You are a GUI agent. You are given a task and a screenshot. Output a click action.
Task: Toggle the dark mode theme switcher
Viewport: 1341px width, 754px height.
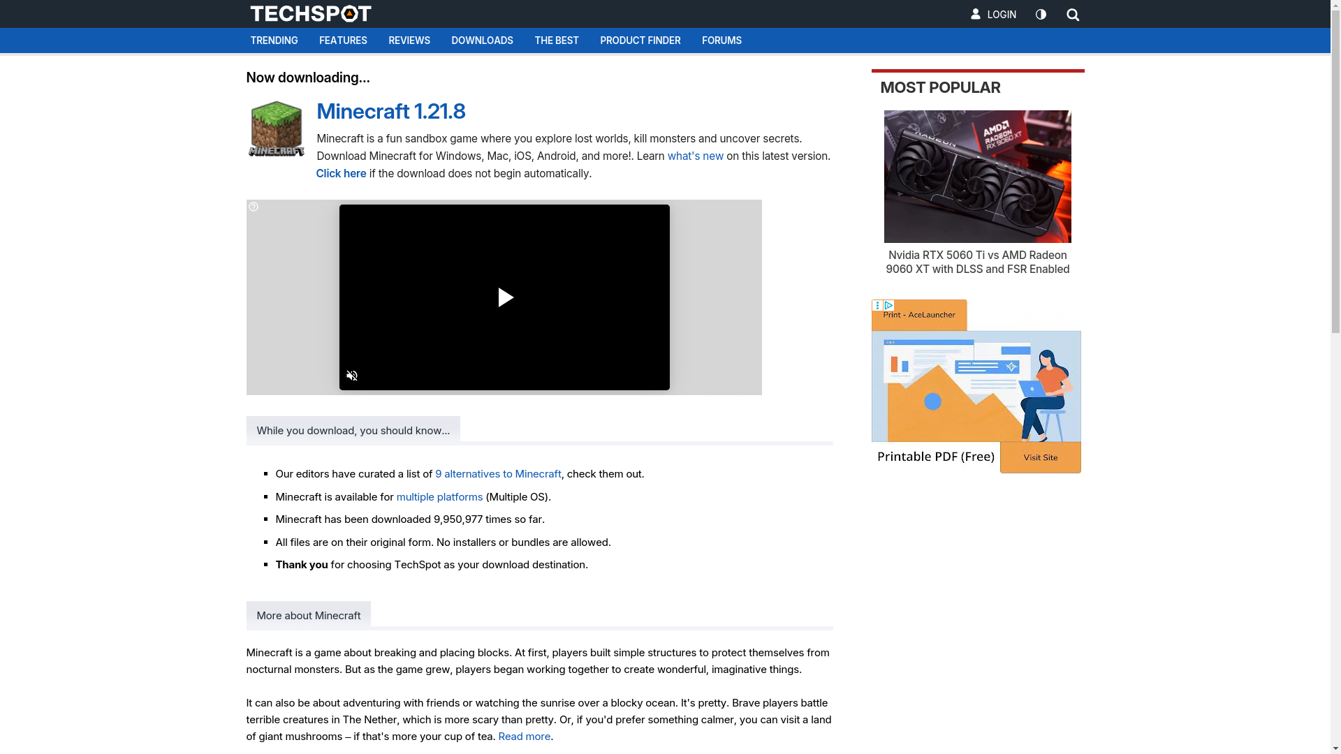pos(1041,14)
